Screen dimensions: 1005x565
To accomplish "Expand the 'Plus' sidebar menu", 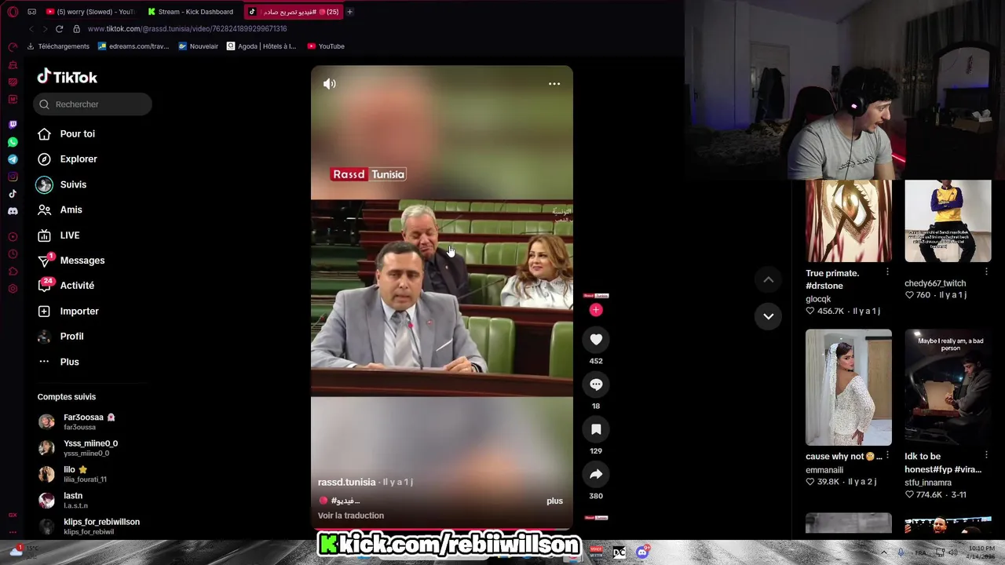I will pyautogui.click(x=69, y=362).
